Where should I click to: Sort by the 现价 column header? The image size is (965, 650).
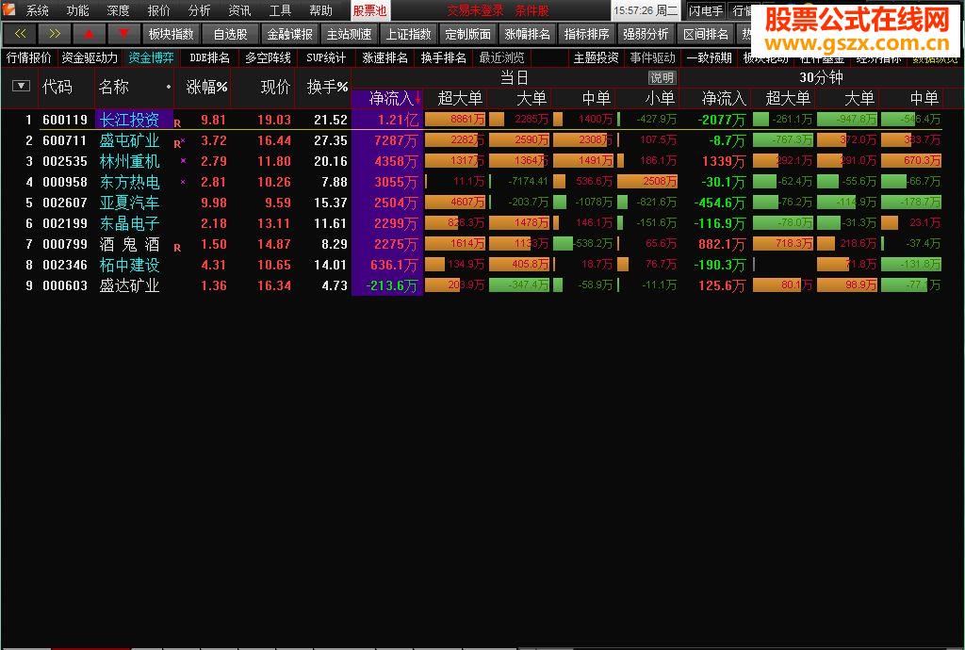pos(275,87)
